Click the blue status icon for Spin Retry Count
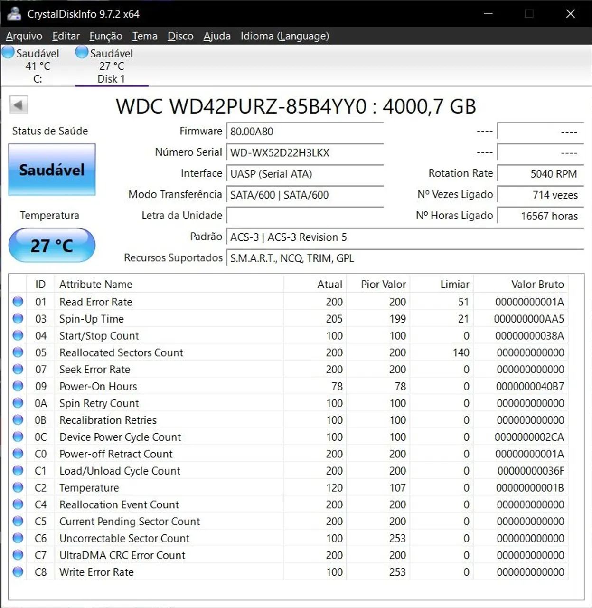592x608 pixels. 18,403
